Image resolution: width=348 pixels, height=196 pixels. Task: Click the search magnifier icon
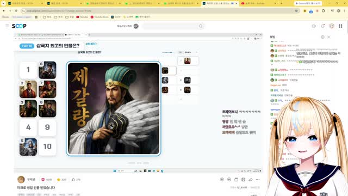click(x=201, y=26)
